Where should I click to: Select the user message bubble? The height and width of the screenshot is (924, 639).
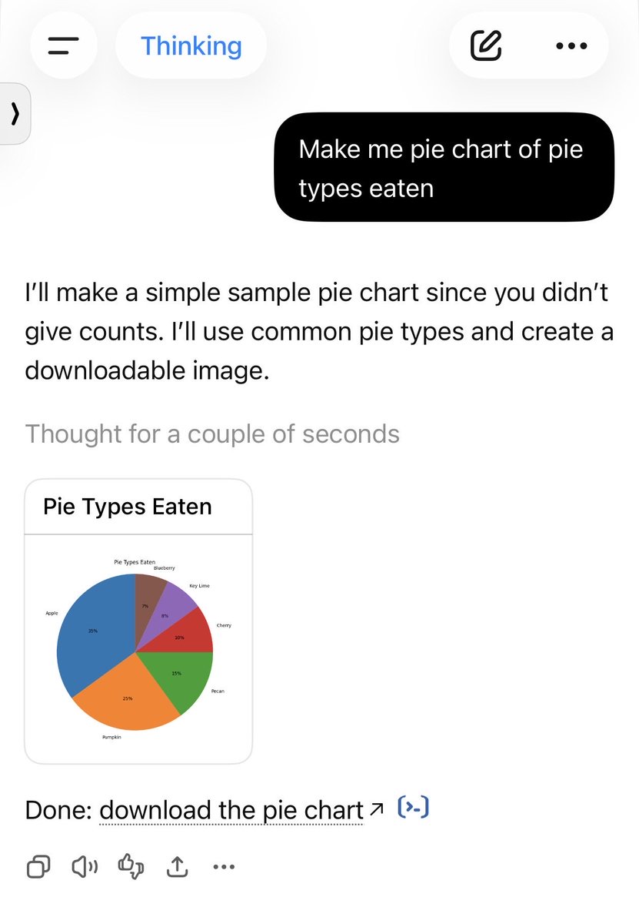pyautogui.click(x=444, y=167)
